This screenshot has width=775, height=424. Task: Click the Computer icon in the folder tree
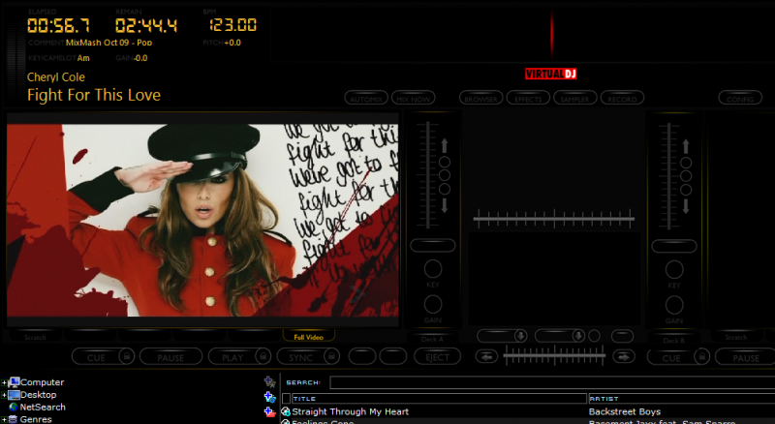pyautogui.click(x=14, y=382)
